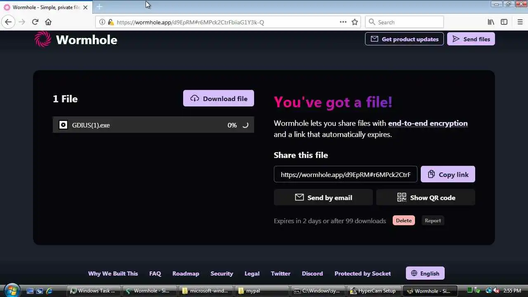Viewport: 528px width, 297px height.
Task: Open the browser hamburger menu
Action: click(x=520, y=22)
